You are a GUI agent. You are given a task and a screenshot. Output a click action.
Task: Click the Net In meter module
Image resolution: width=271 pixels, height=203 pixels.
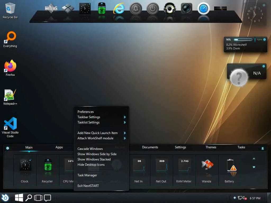[139, 170]
